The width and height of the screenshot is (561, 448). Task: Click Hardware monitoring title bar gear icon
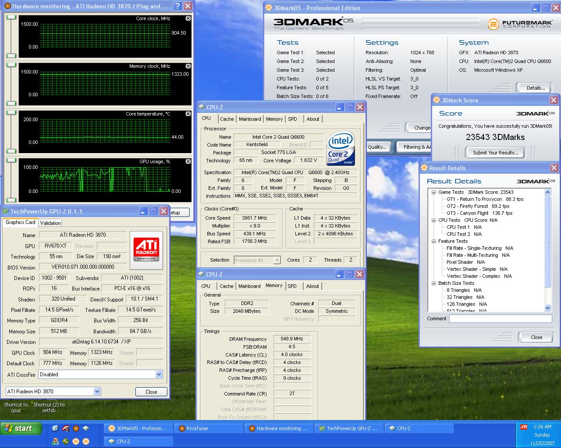[x=7, y=6]
